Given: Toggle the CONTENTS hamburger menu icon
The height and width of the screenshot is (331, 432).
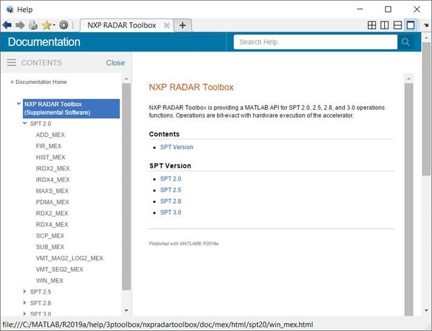Looking at the screenshot, I should pyautogui.click(x=12, y=62).
